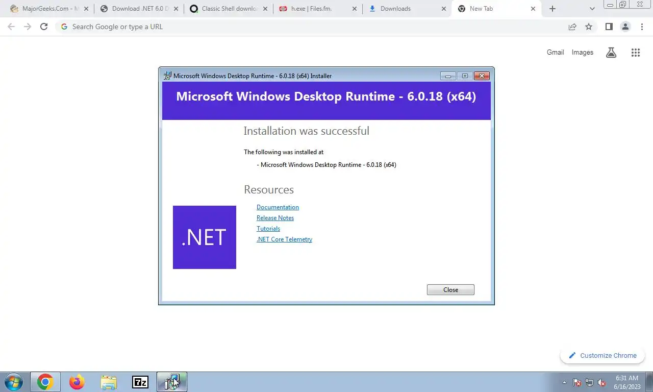
Task: Close the Download .NET 6.0 tab
Action: pos(175,9)
